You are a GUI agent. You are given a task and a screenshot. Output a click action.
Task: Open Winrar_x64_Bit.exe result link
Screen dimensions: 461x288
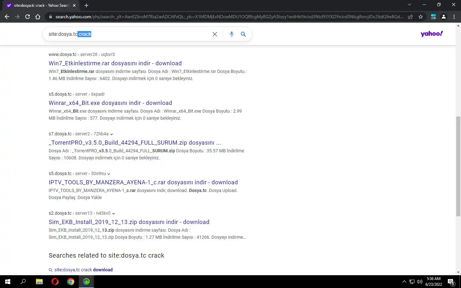pyautogui.click(x=110, y=103)
